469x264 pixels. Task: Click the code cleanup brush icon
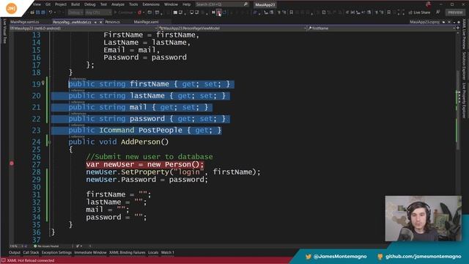tap(78, 246)
